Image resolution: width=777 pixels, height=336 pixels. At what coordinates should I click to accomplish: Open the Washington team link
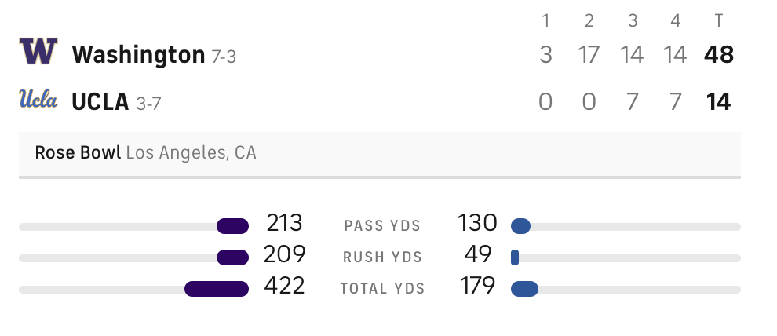(x=138, y=55)
